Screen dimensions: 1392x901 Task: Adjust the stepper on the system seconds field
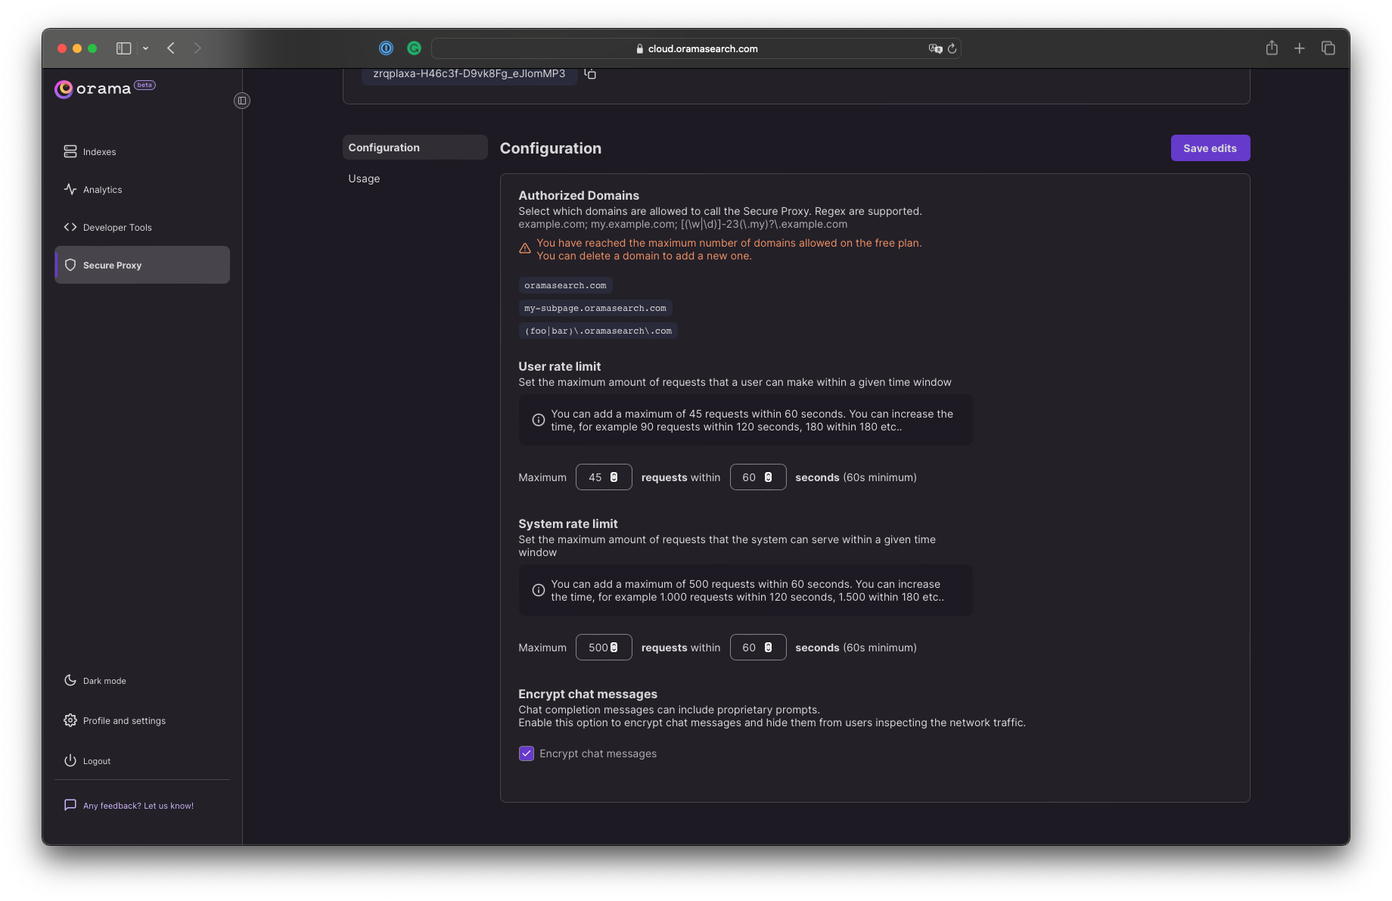pyautogui.click(x=769, y=648)
